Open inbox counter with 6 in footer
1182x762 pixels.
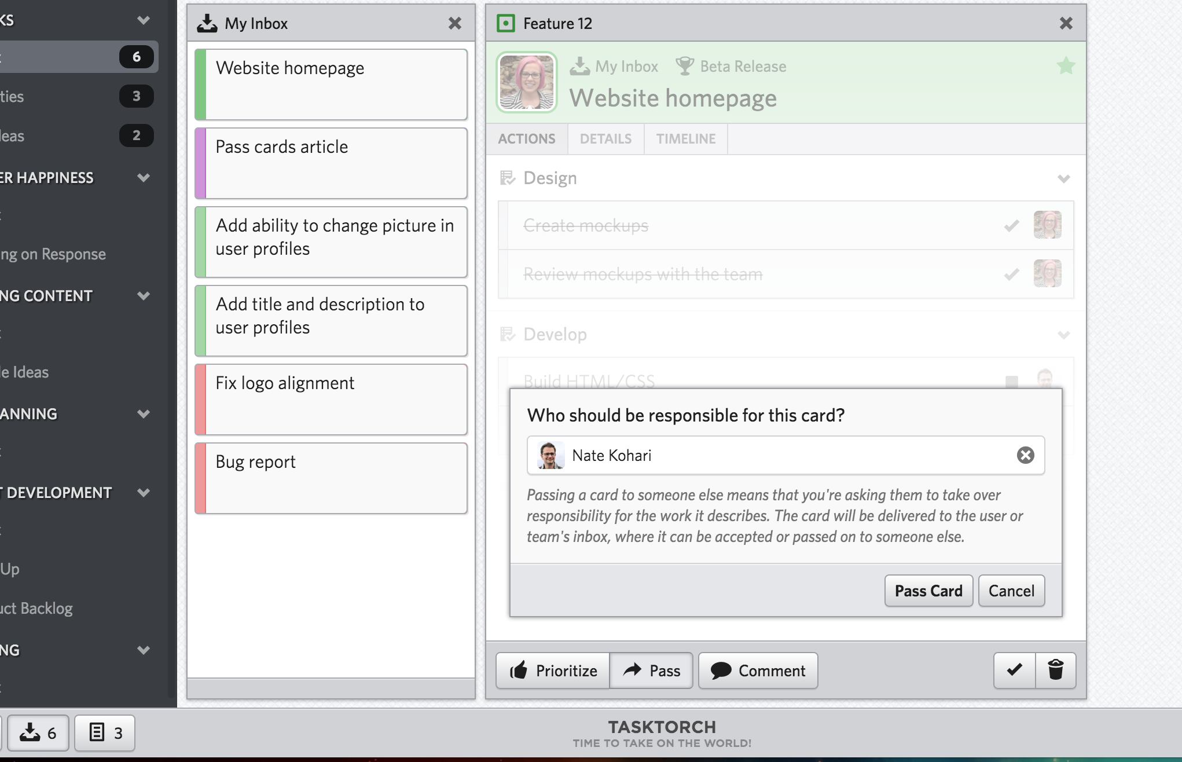pos(38,733)
